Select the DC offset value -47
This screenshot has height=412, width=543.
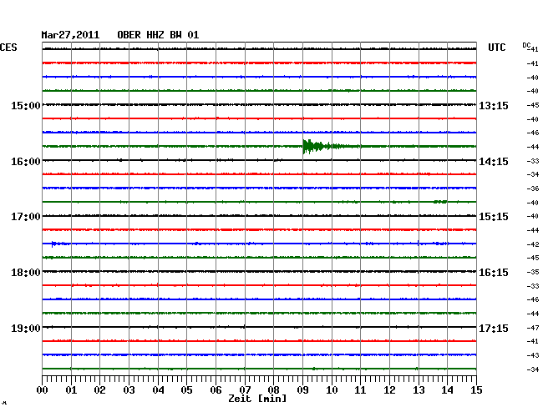pos(533,328)
